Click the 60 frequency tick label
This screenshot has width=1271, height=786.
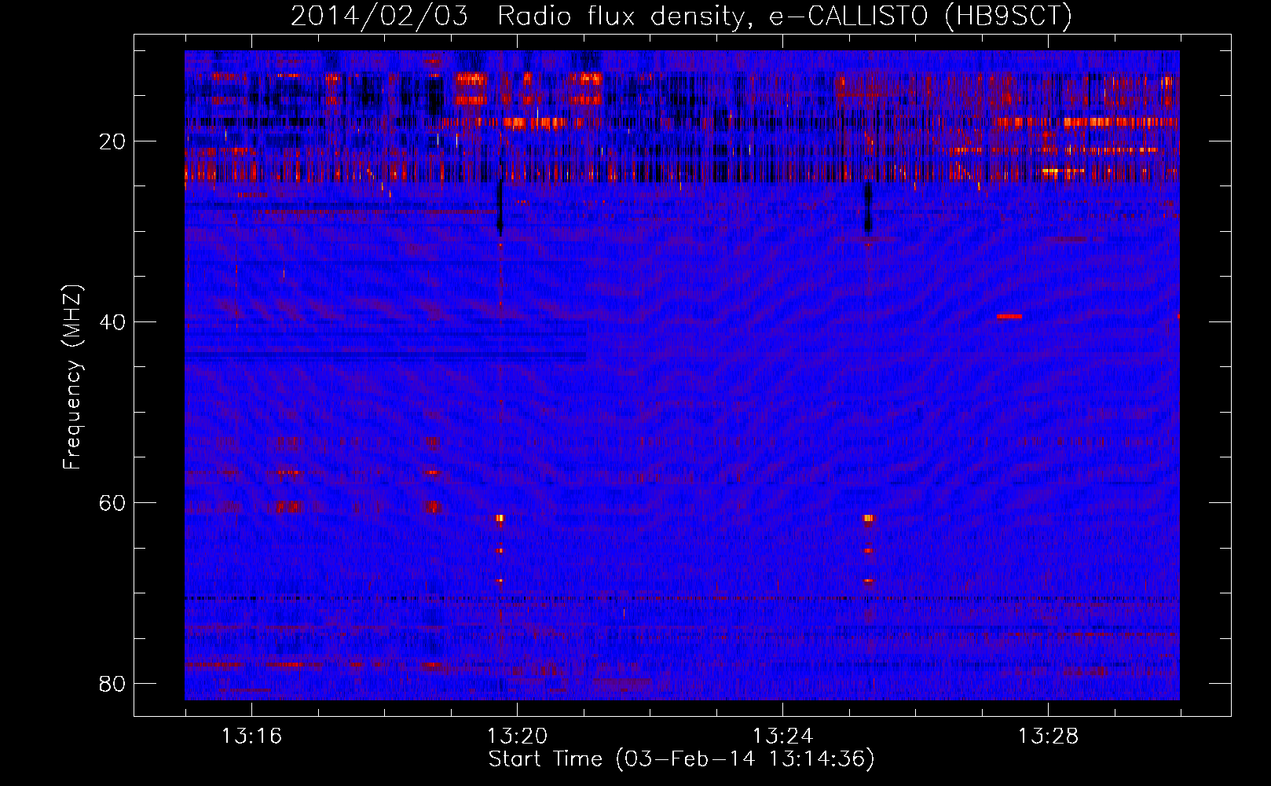click(112, 503)
